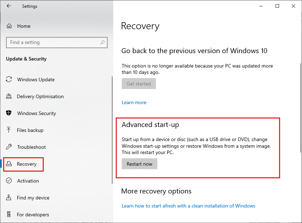Image resolution: width=302 pixels, height=223 pixels.
Task: Click the Find my device icon
Action: [x=10, y=198]
